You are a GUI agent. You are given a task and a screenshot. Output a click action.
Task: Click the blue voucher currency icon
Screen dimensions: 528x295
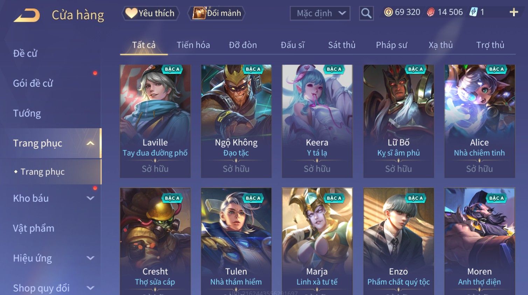click(x=473, y=12)
